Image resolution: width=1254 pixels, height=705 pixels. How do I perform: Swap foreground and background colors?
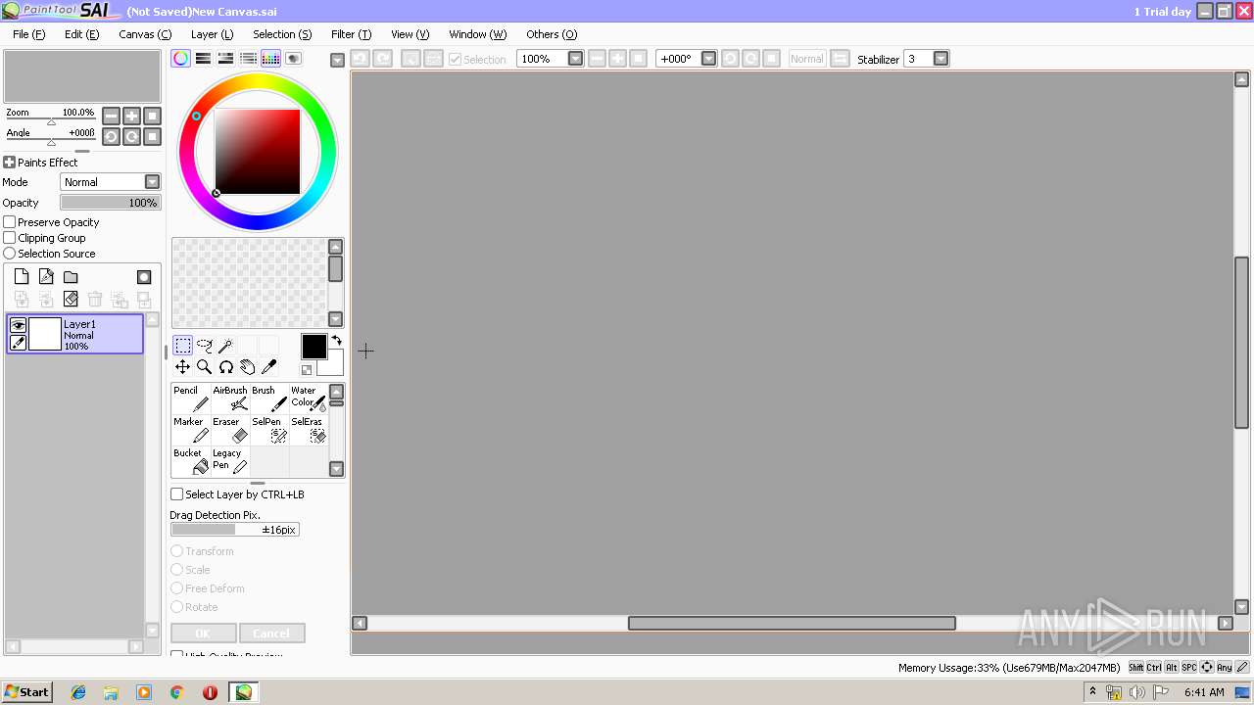pyautogui.click(x=336, y=340)
